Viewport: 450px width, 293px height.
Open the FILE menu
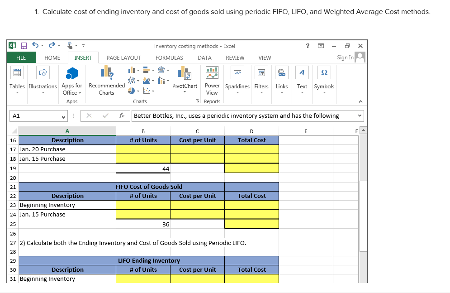21,58
